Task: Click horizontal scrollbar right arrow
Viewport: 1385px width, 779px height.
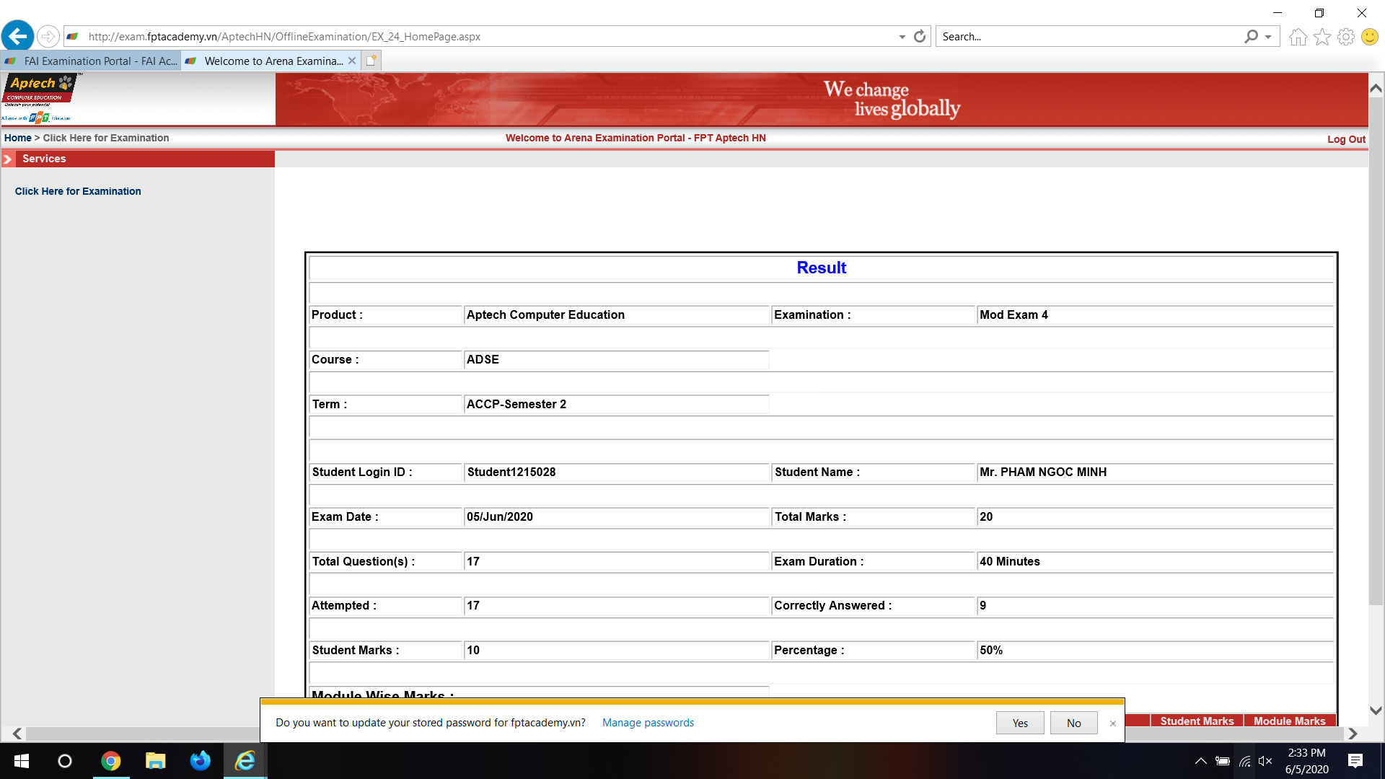Action: click(x=1353, y=734)
